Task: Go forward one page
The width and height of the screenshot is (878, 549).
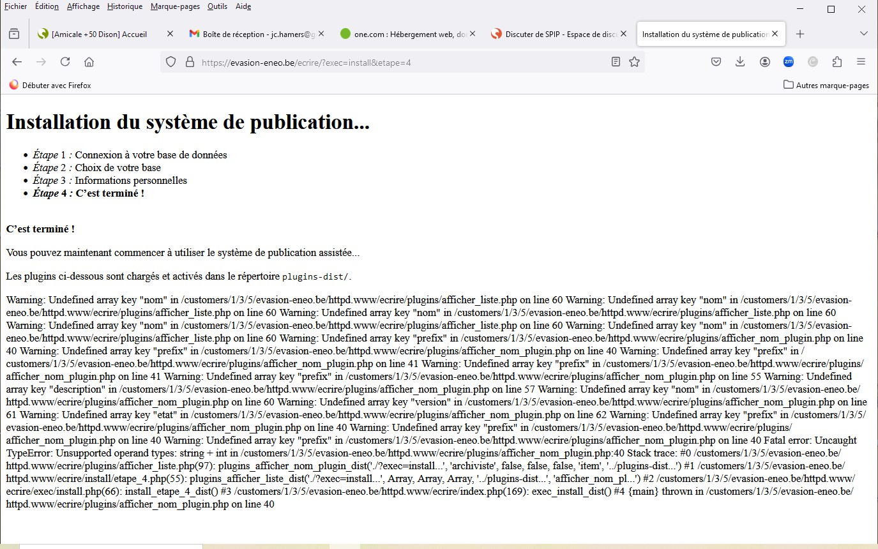Action: (41, 62)
